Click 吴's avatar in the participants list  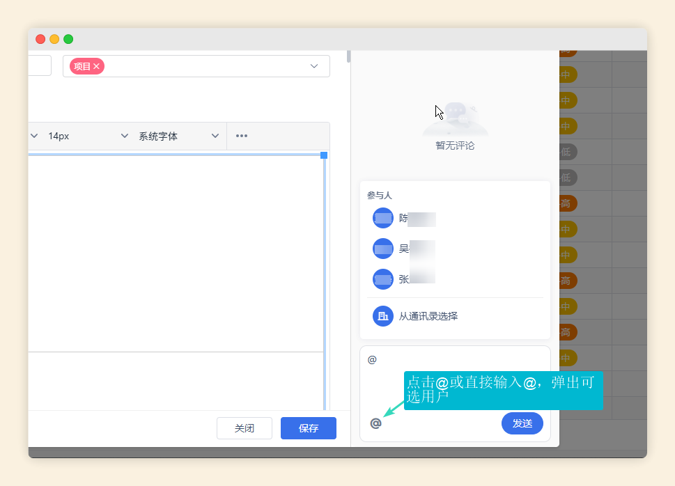[382, 250]
